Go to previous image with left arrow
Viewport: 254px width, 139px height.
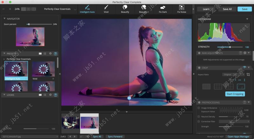(70, 136)
